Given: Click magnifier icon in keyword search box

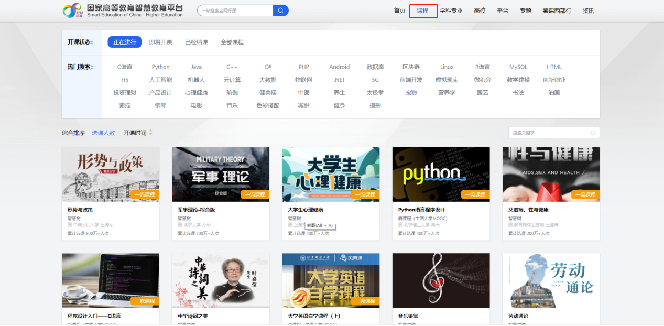Looking at the screenshot, I should [593, 133].
